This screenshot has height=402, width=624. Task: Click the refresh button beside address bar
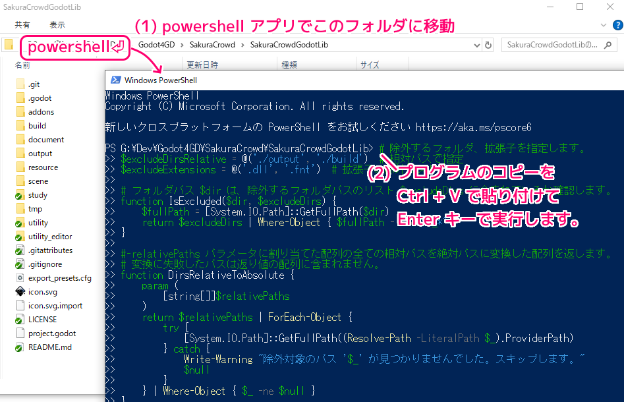[x=488, y=45]
